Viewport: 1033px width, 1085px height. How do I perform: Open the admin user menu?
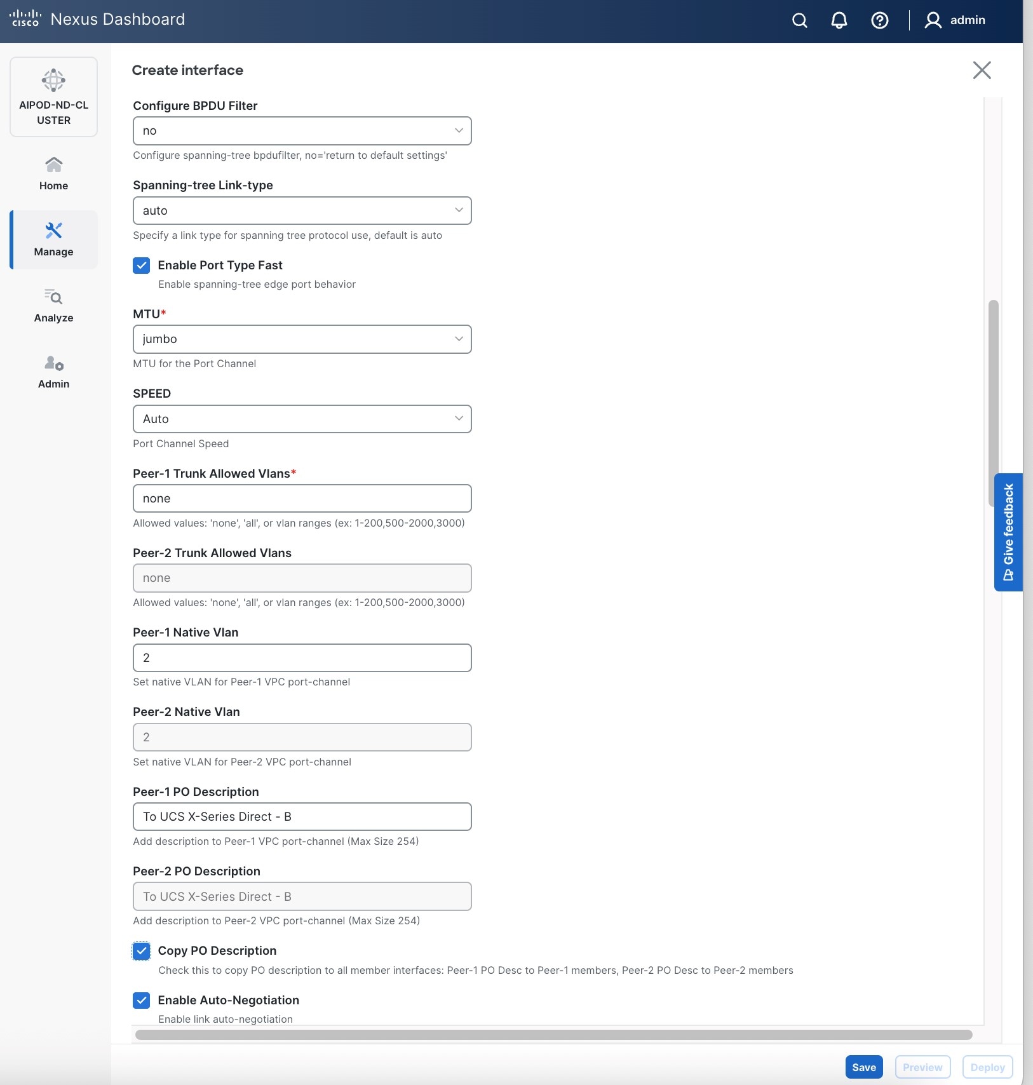click(x=954, y=20)
